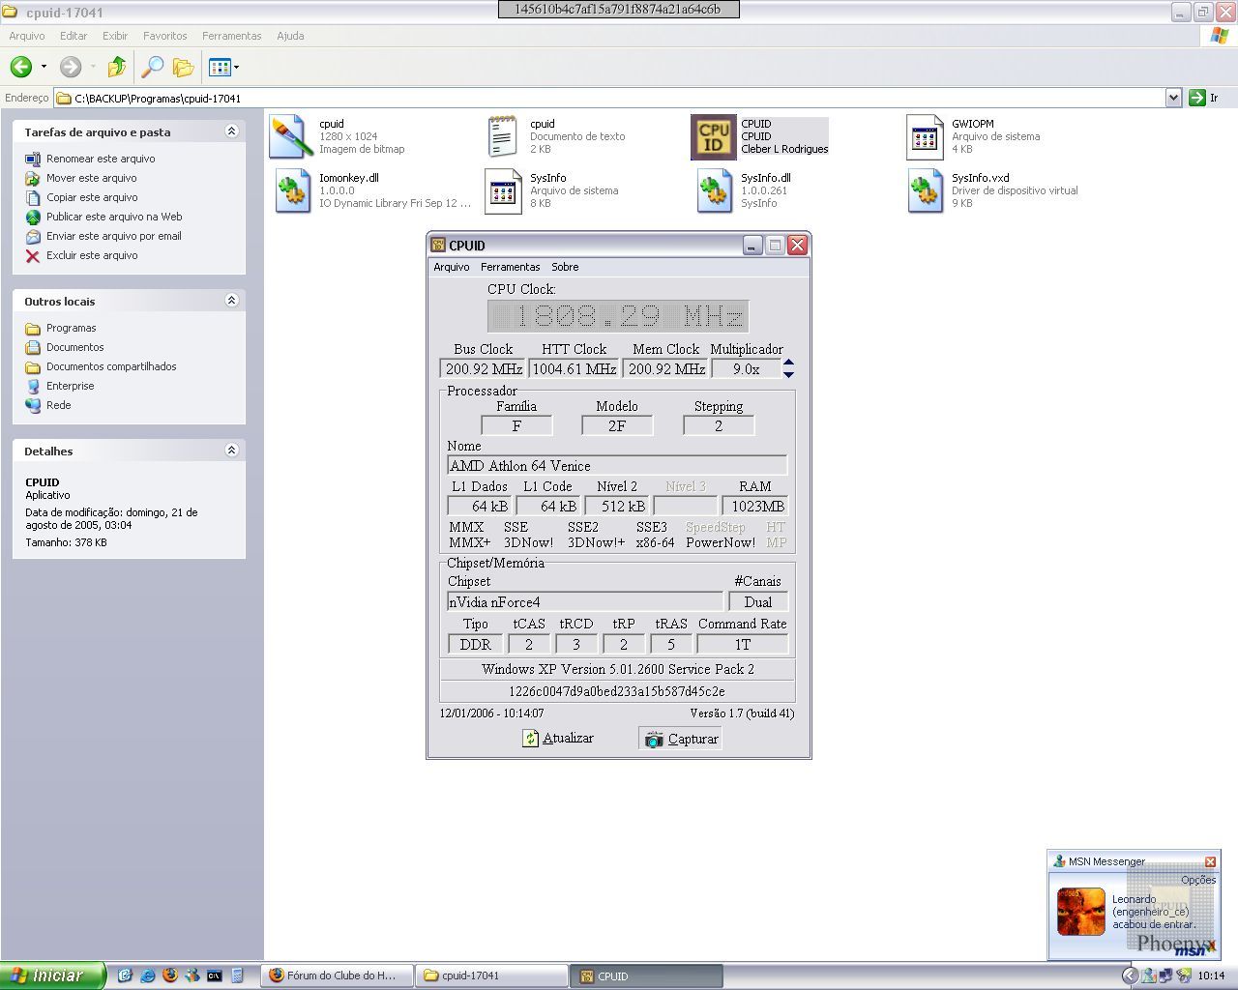The image size is (1238, 990).
Task: Select the cpuid text document file
Action: [x=502, y=136]
